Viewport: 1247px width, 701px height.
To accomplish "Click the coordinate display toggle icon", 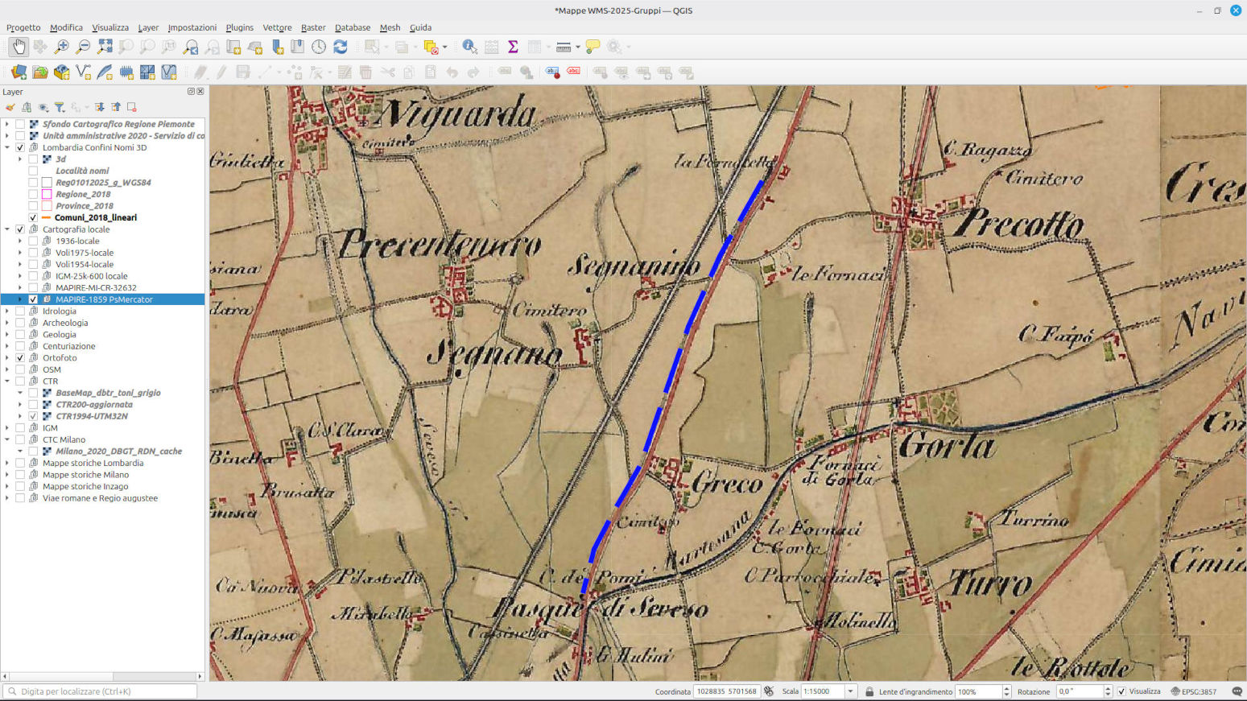I will tap(769, 691).
